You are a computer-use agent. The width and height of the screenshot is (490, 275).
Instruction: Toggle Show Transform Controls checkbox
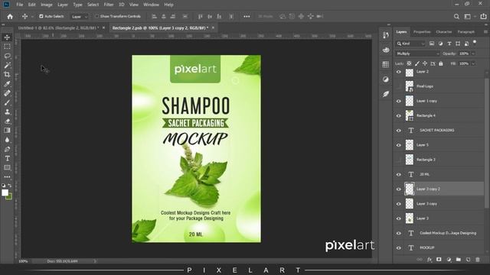(x=97, y=16)
